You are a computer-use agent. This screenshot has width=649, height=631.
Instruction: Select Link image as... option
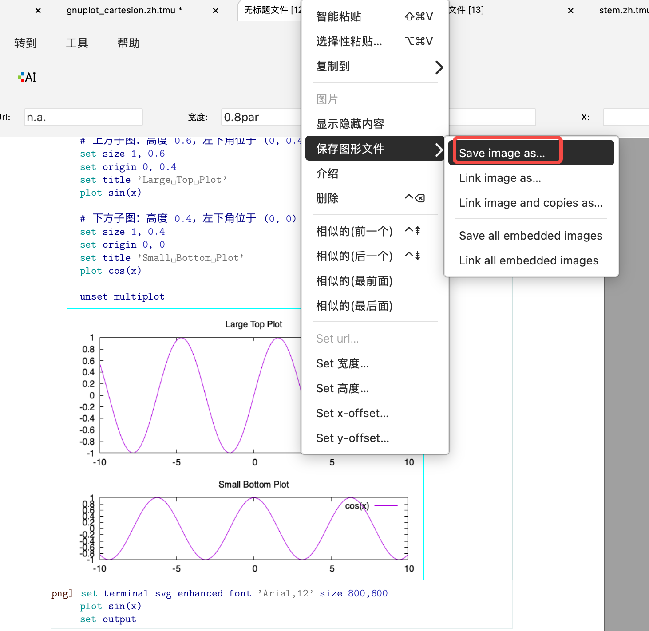(x=500, y=178)
